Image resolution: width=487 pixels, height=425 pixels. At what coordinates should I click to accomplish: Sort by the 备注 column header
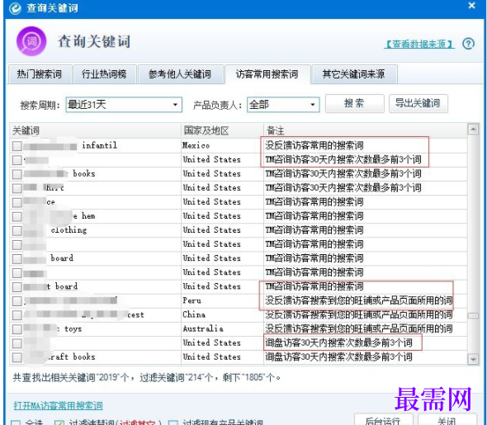[365, 130]
